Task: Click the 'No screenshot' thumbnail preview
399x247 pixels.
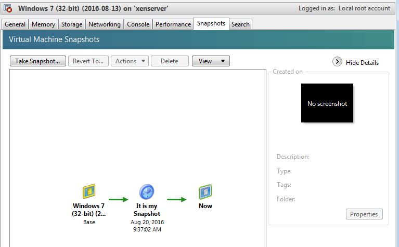Action: pyautogui.click(x=327, y=103)
